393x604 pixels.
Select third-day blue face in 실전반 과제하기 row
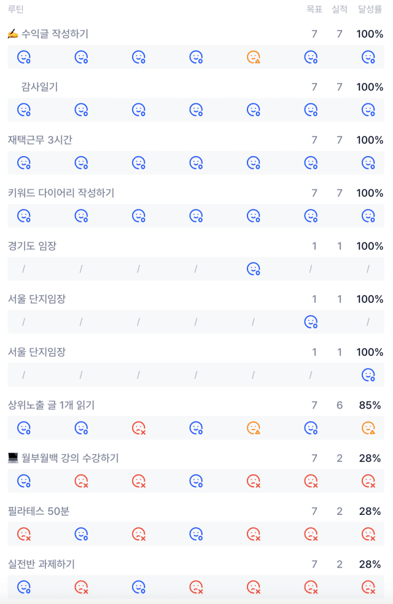click(139, 587)
